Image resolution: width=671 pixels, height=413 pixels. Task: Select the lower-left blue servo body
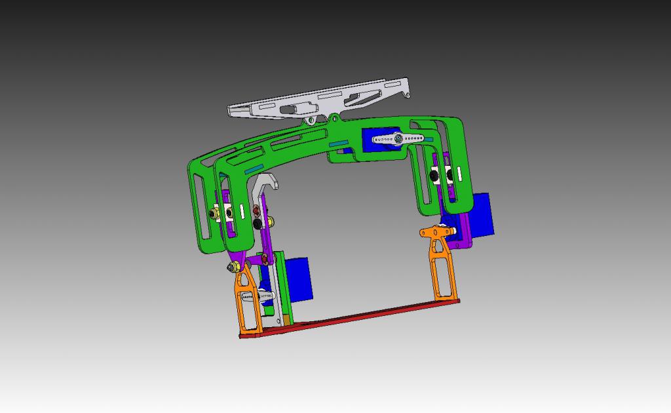(x=300, y=279)
